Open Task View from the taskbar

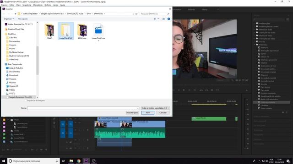64,161
